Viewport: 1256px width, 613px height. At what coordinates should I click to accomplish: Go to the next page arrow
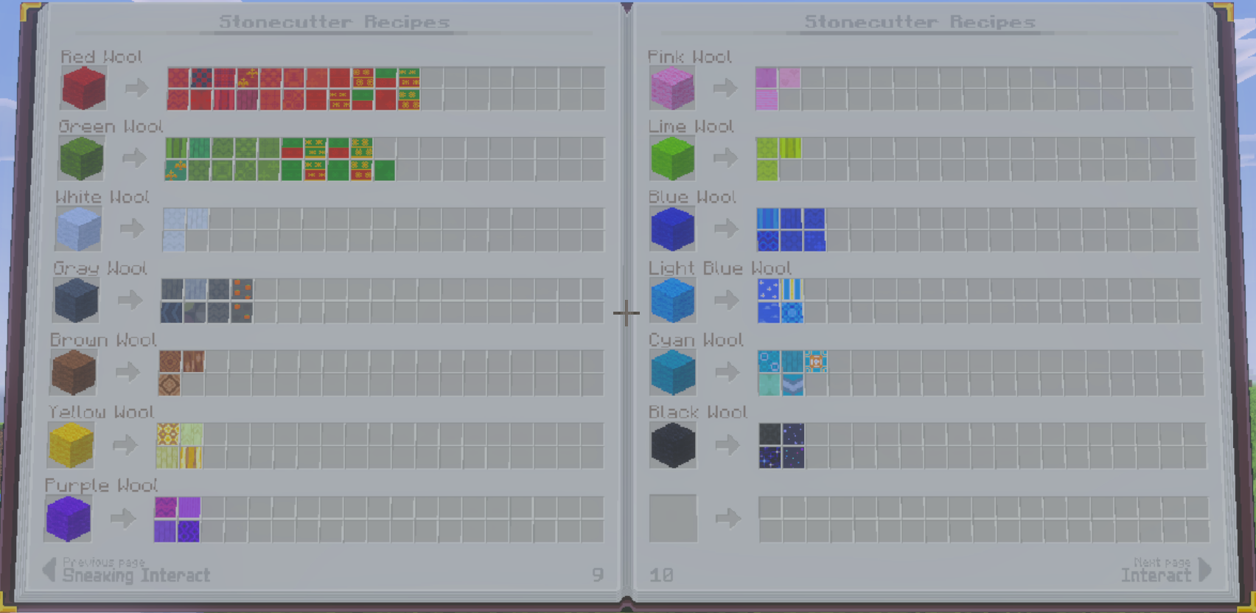tap(1205, 570)
